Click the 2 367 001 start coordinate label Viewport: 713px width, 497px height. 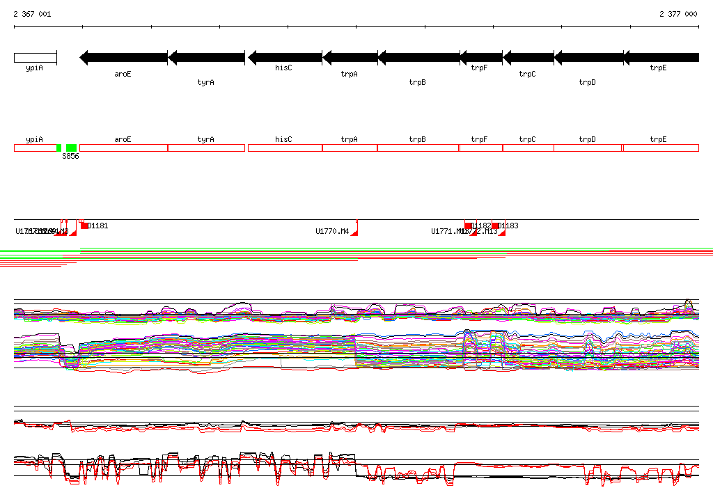click(x=32, y=14)
